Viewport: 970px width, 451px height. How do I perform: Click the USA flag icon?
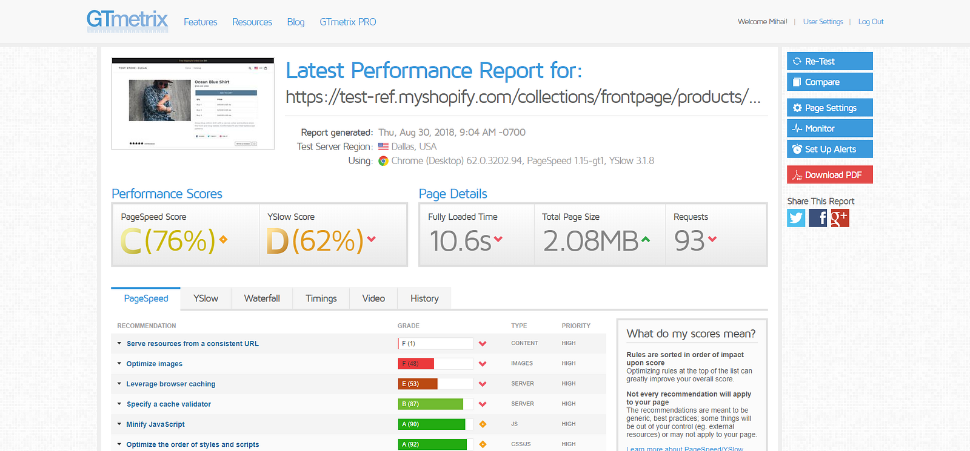(383, 146)
